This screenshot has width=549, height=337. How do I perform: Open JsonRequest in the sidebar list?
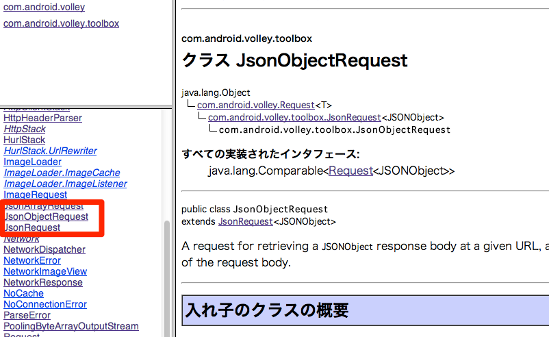[x=32, y=227]
